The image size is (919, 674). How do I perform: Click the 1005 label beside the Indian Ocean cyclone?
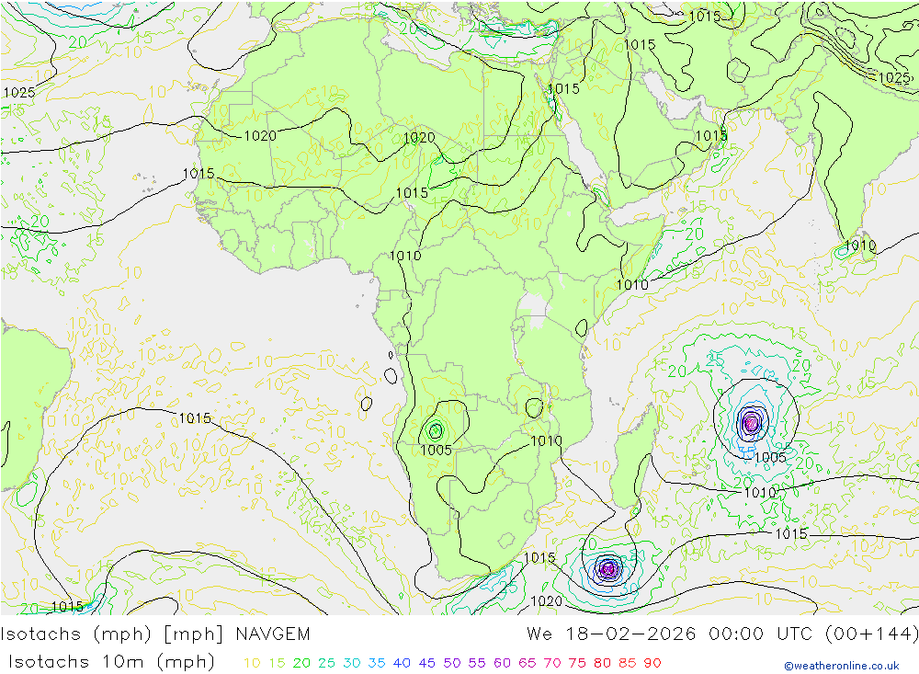click(770, 458)
